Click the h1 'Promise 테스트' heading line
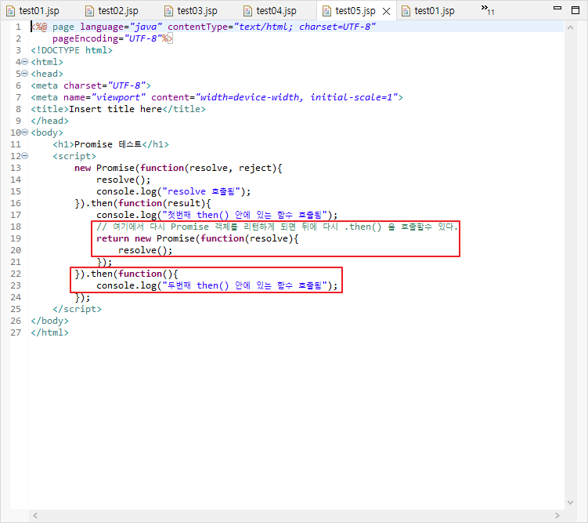Image resolution: width=588 pixels, height=523 pixels. [x=111, y=144]
